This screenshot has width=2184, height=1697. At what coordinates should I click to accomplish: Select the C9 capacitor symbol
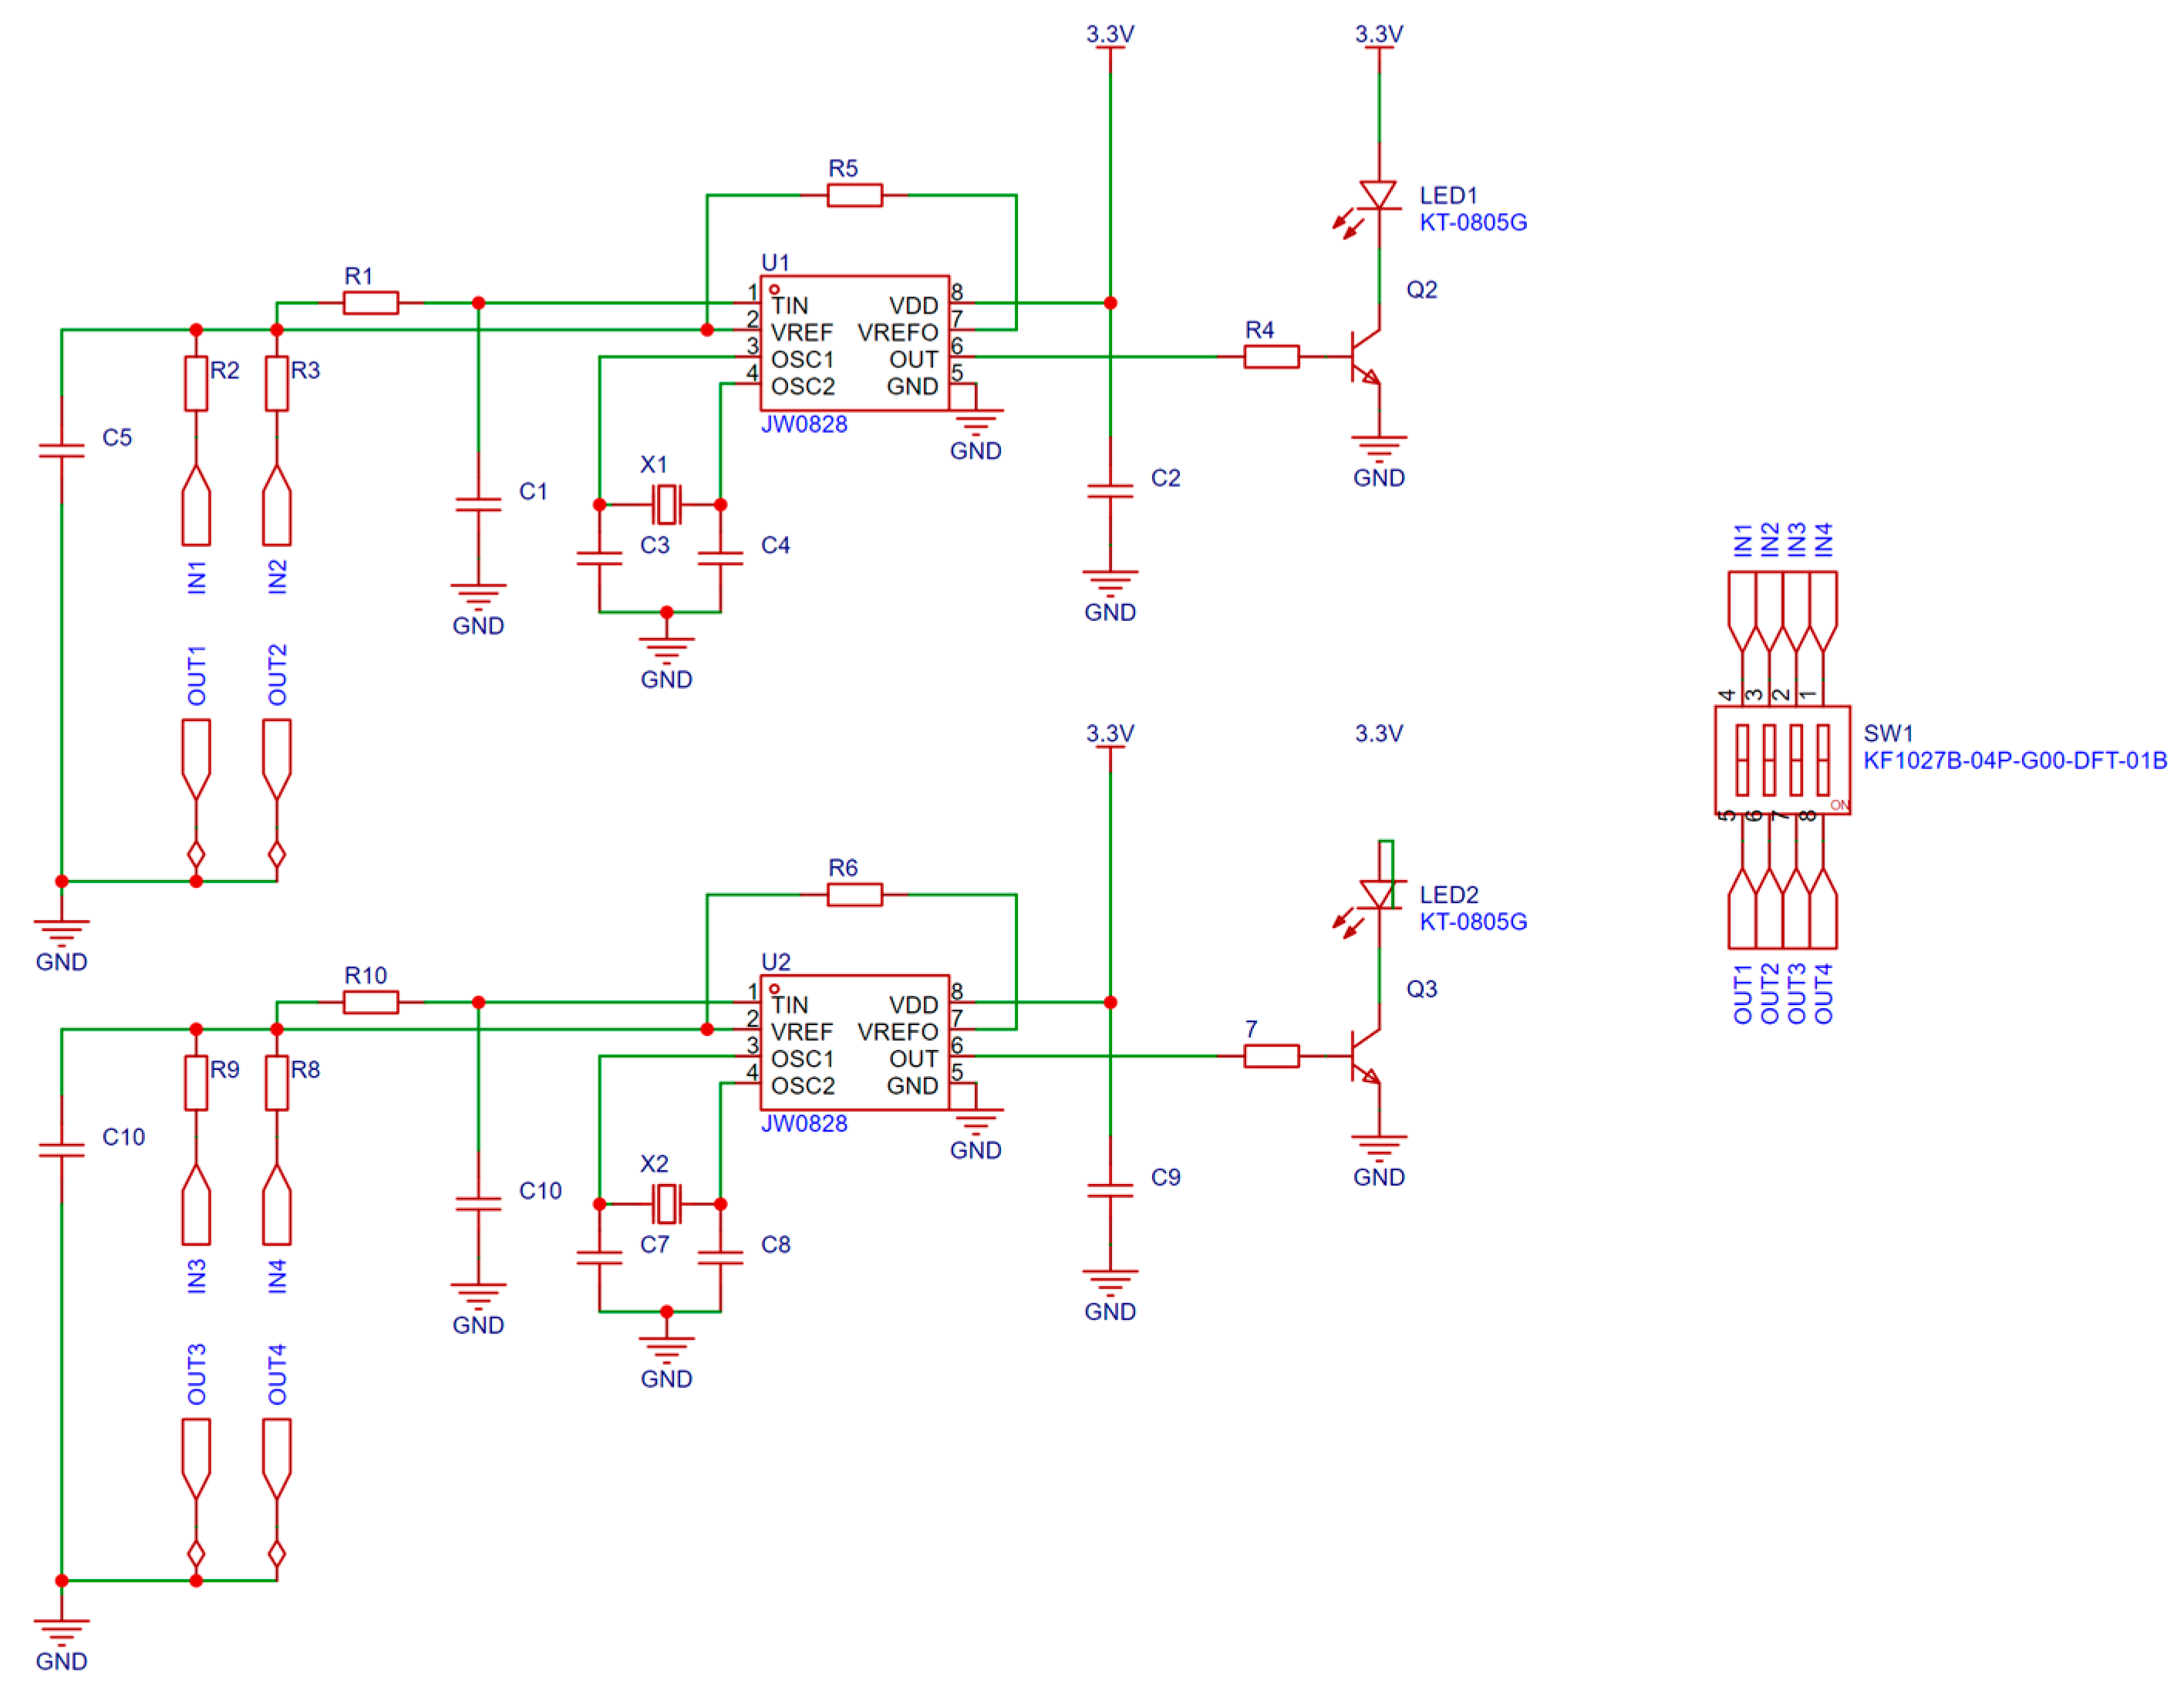pyautogui.click(x=1110, y=1189)
